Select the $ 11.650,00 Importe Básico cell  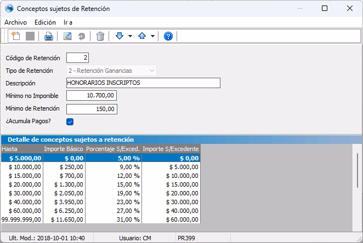64,219
